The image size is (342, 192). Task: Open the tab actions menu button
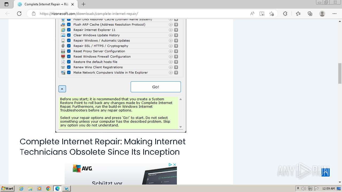[x=6, y=4]
